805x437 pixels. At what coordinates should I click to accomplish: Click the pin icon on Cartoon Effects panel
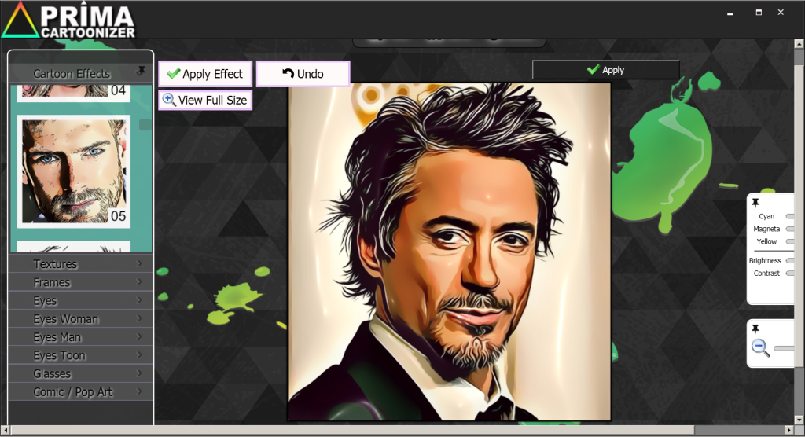click(142, 71)
